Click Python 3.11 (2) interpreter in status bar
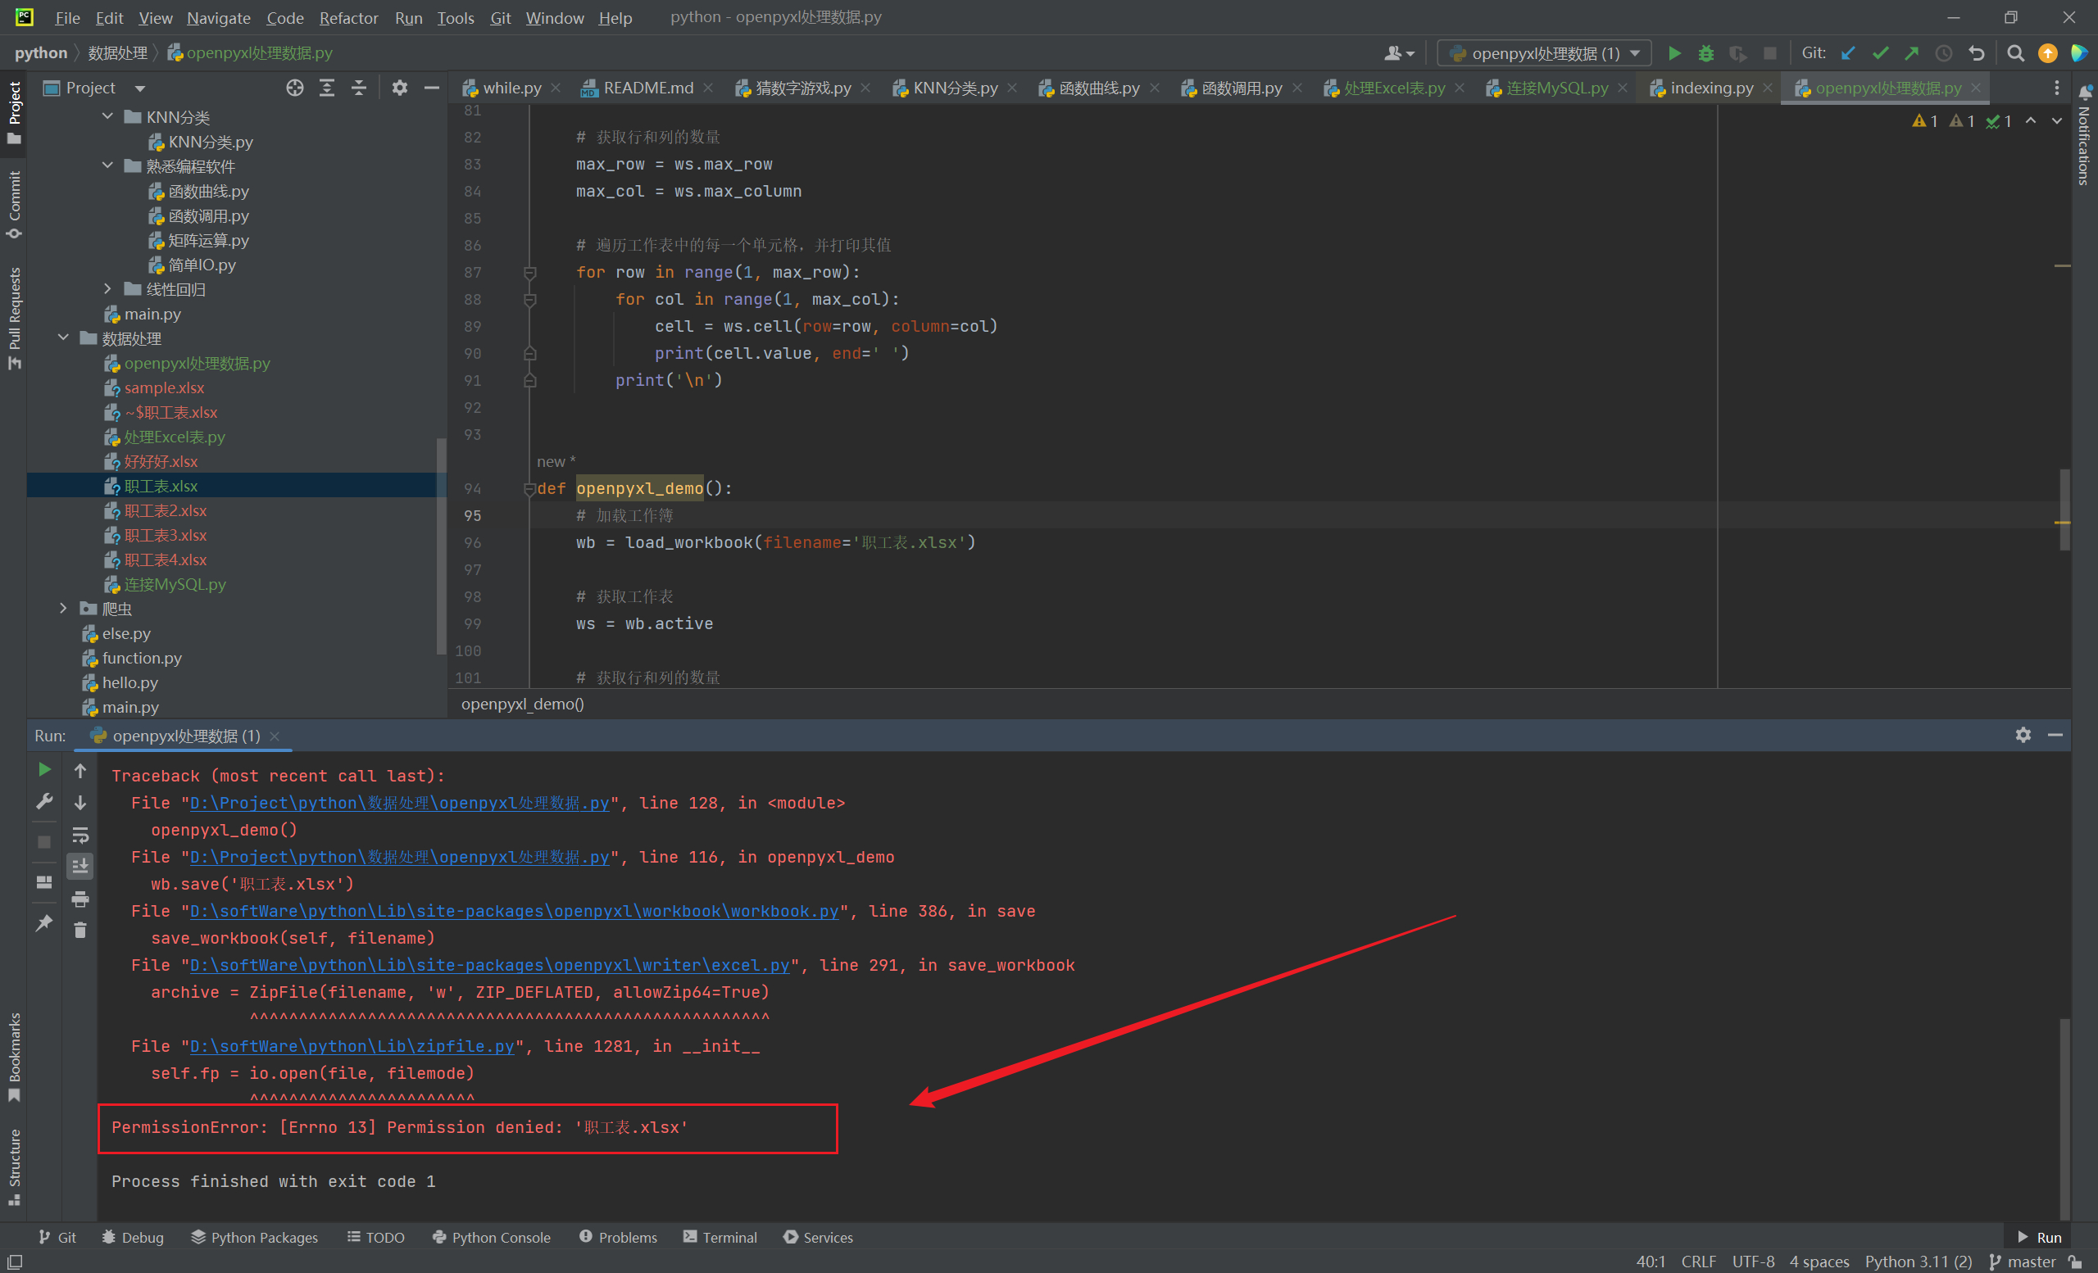2098x1273 pixels. (x=1918, y=1261)
